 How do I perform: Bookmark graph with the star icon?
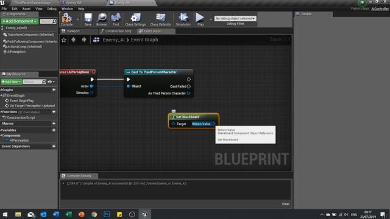click(63, 40)
